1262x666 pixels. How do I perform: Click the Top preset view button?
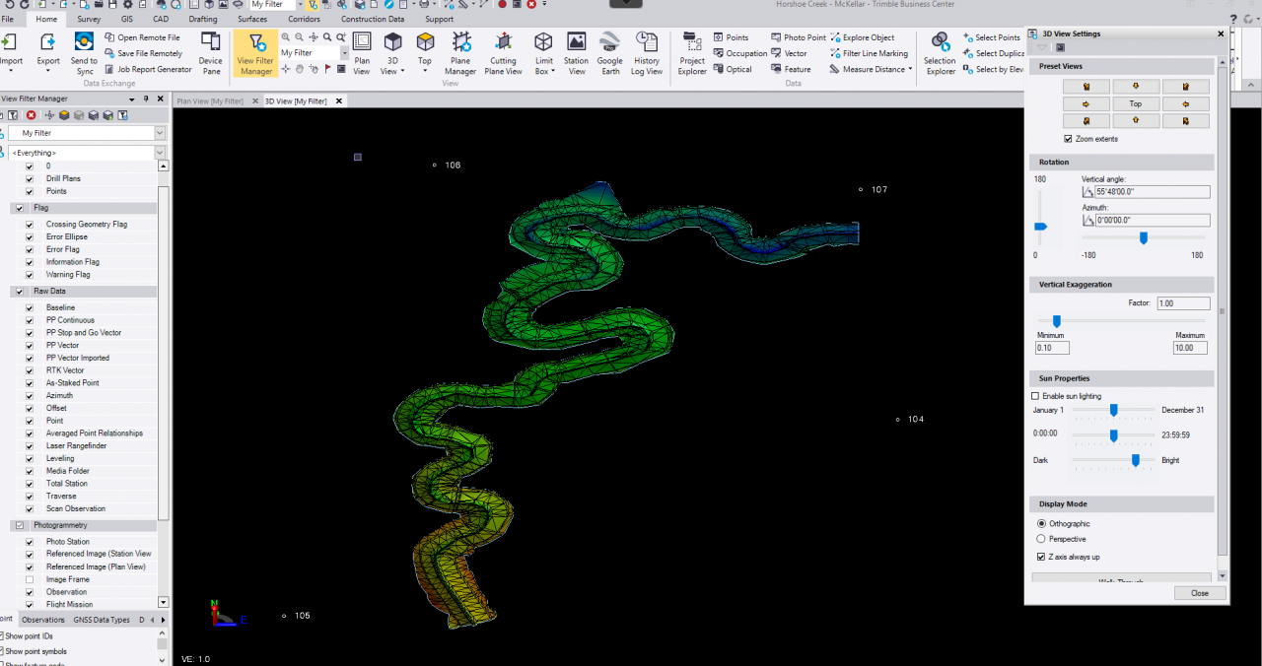tap(1136, 103)
